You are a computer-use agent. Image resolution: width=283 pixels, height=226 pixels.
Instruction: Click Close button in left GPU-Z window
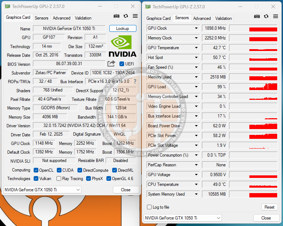(x=126, y=190)
